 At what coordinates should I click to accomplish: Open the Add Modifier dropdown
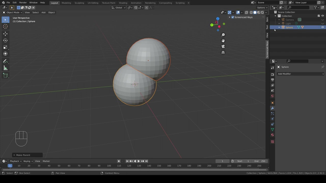(x=301, y=74)
